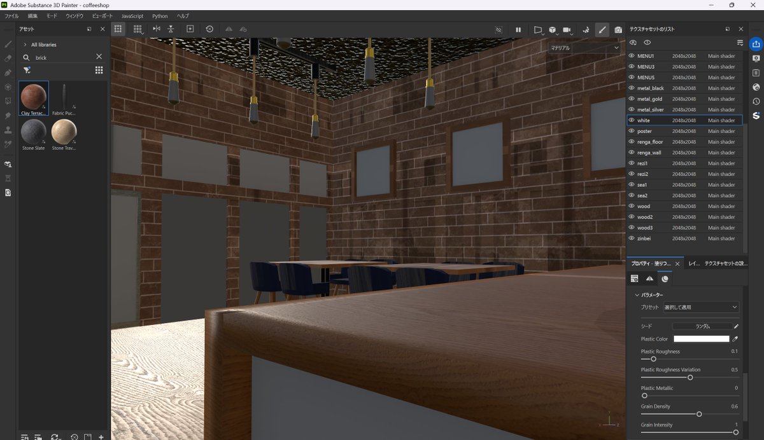Hide the metal_black texture set
This screenshot has height=440, width=764.
coord(632,88)
